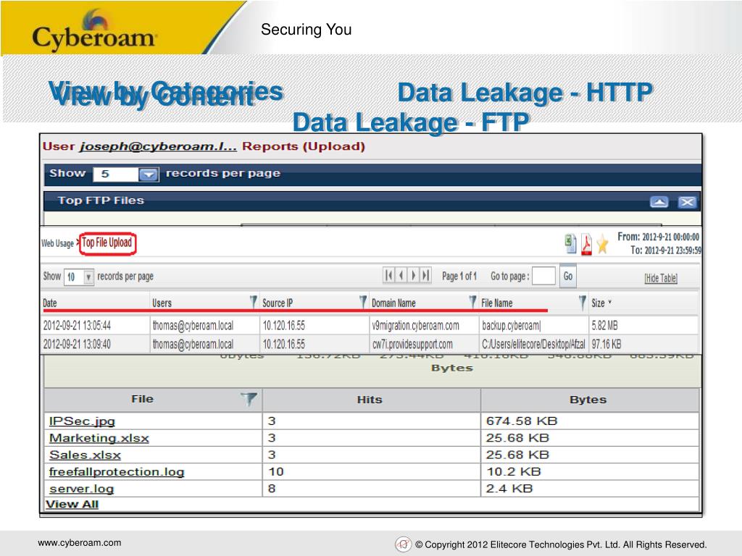Image resolution: width=742 pixels, height=556 pixels.
Task: Open joseph@cyberoam.l... user link
Action: [158, 146]
